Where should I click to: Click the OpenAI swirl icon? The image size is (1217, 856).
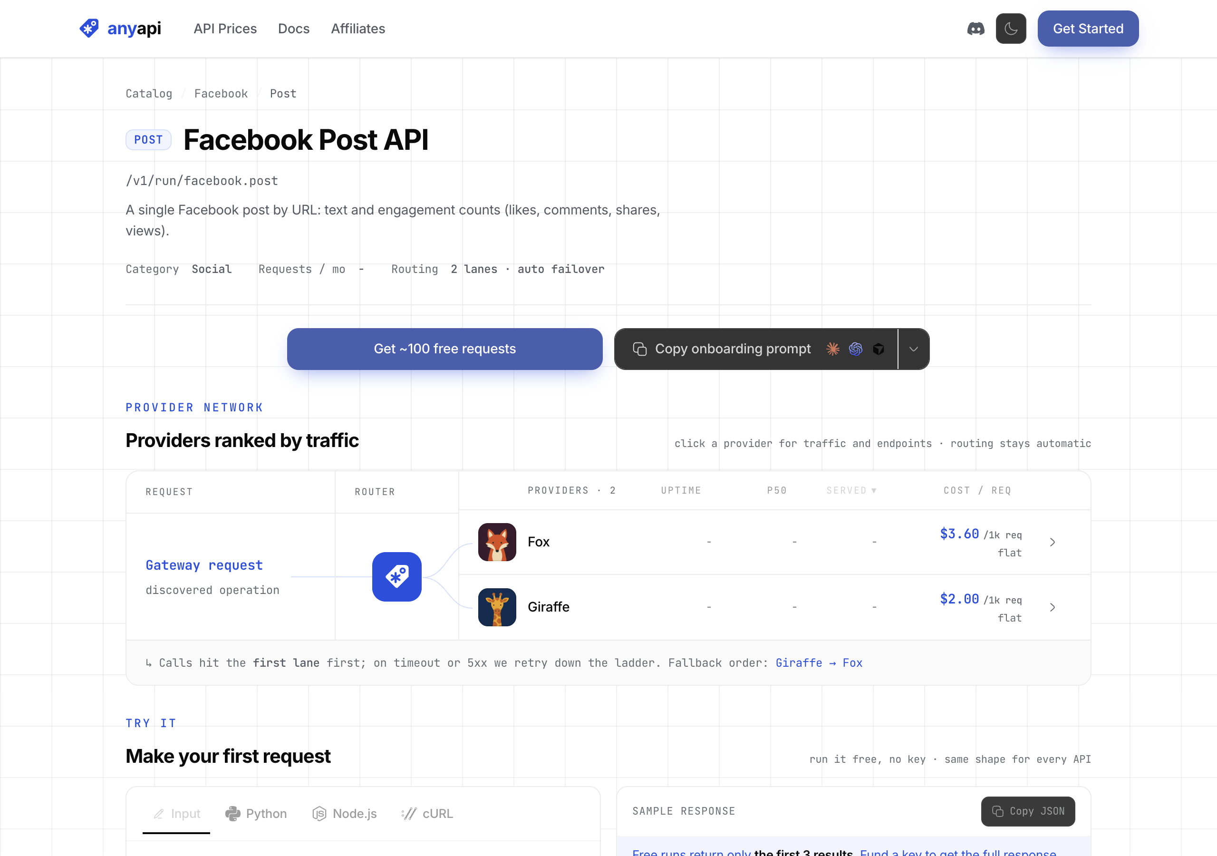(x=856, y=349)
